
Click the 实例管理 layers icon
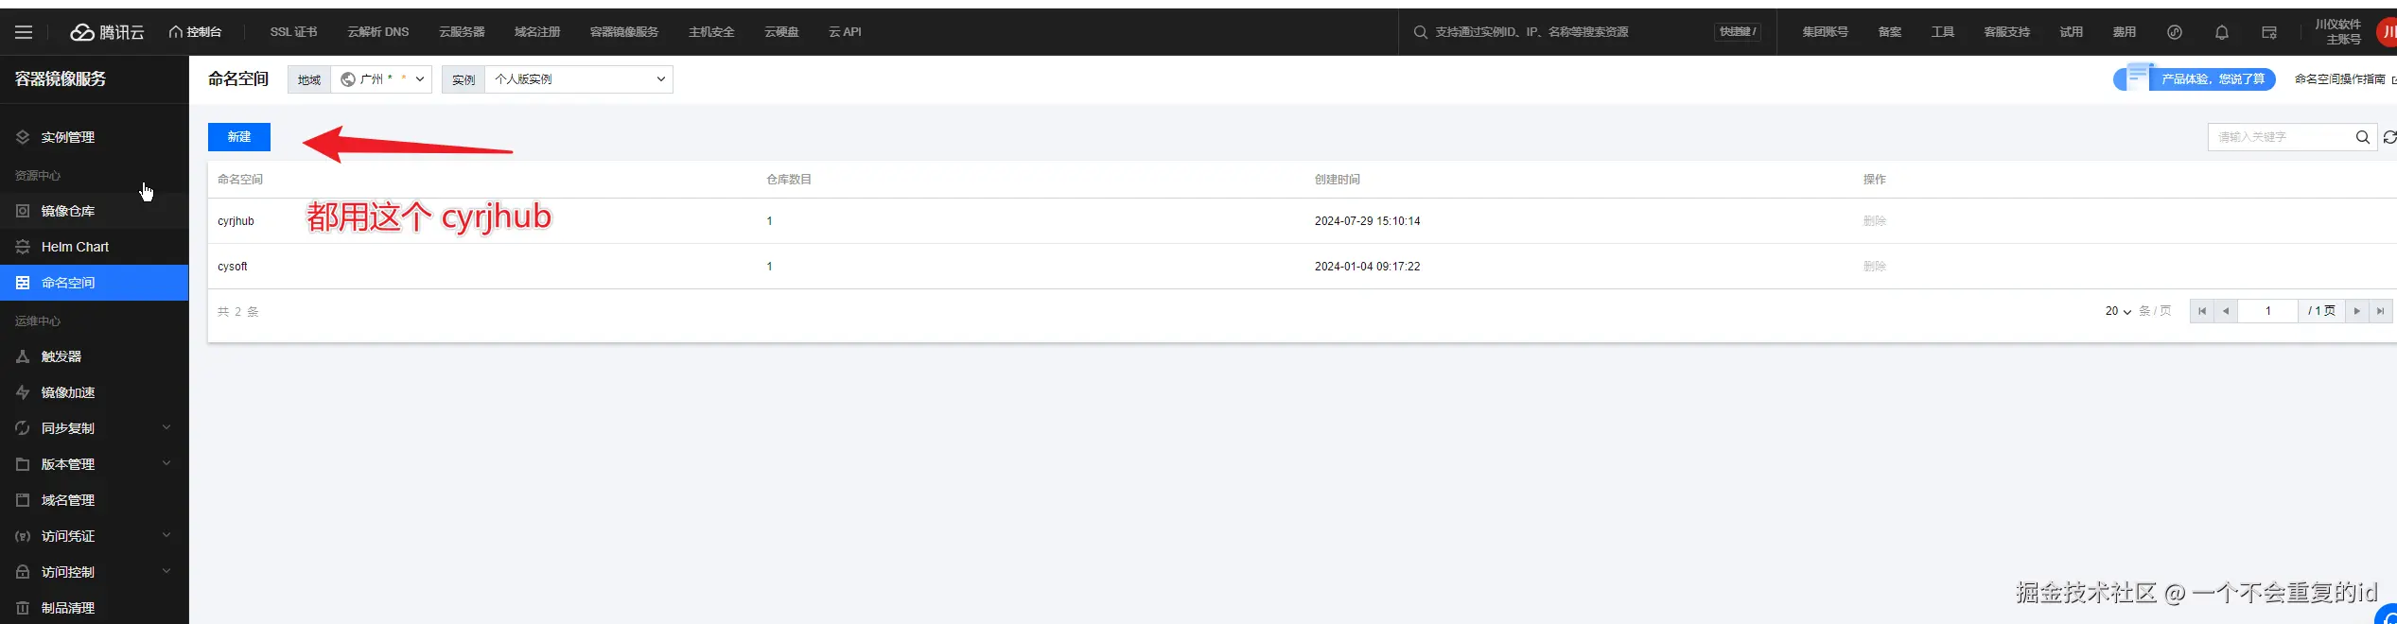23,137
